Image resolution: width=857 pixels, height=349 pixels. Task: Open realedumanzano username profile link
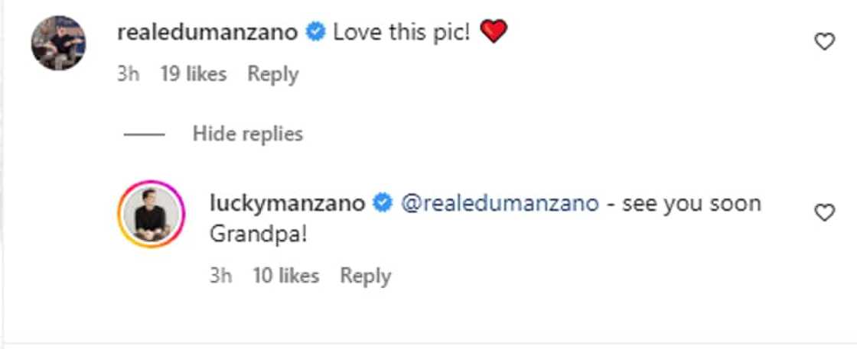click(208, 33)
